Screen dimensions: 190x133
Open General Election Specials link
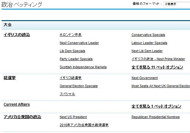79,86
